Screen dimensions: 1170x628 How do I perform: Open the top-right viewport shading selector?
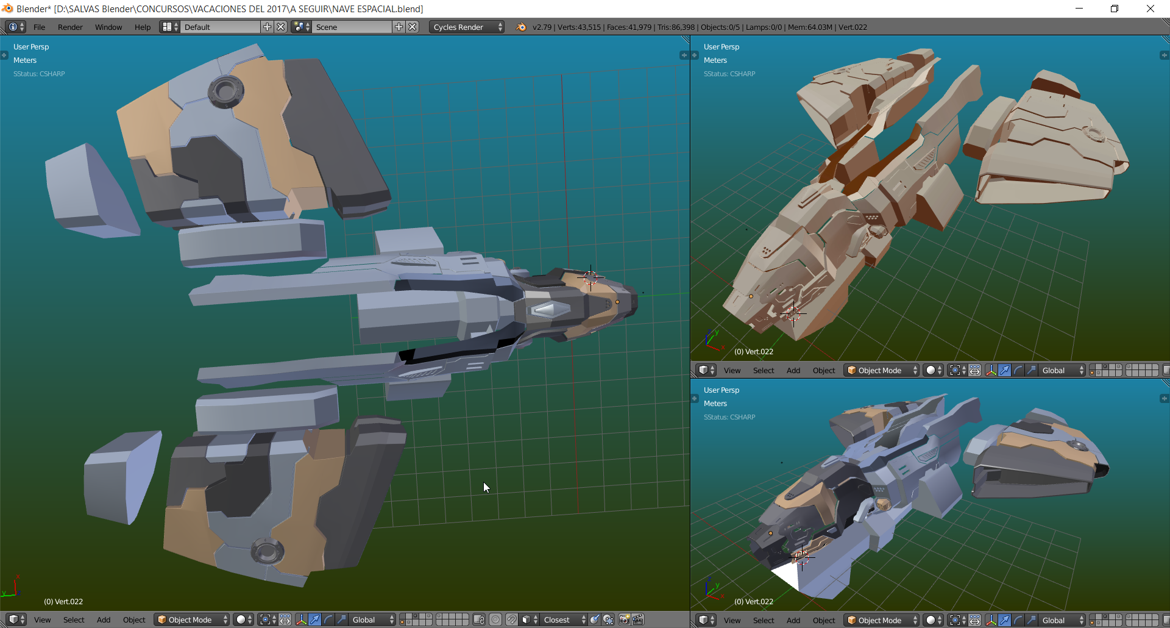point(934,370)
